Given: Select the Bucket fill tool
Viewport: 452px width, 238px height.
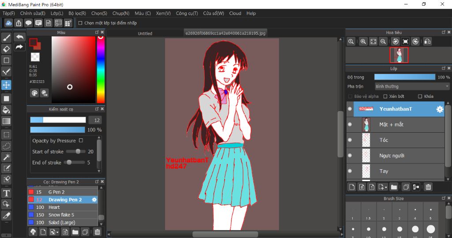Looking at the screenshot, I should pos(6,110).
